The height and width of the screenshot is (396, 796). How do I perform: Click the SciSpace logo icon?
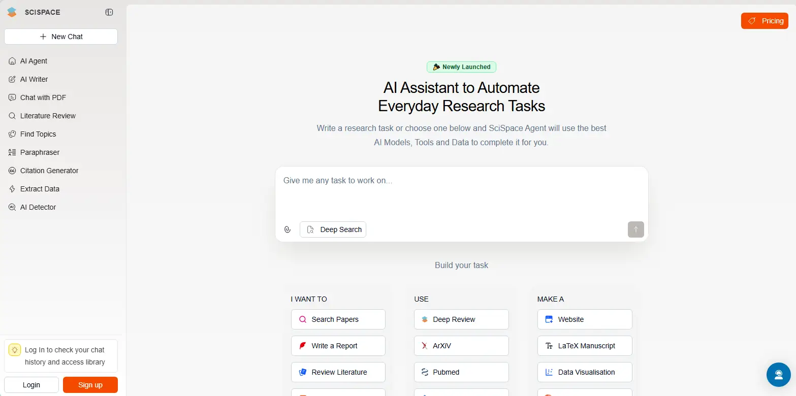(12, 12)
